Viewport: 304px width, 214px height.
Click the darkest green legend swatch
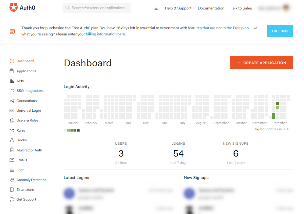[78, 130]
